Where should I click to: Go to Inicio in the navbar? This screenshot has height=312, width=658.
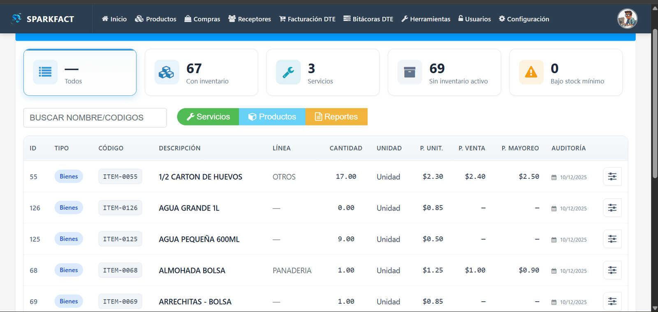[x=114, y=19]
